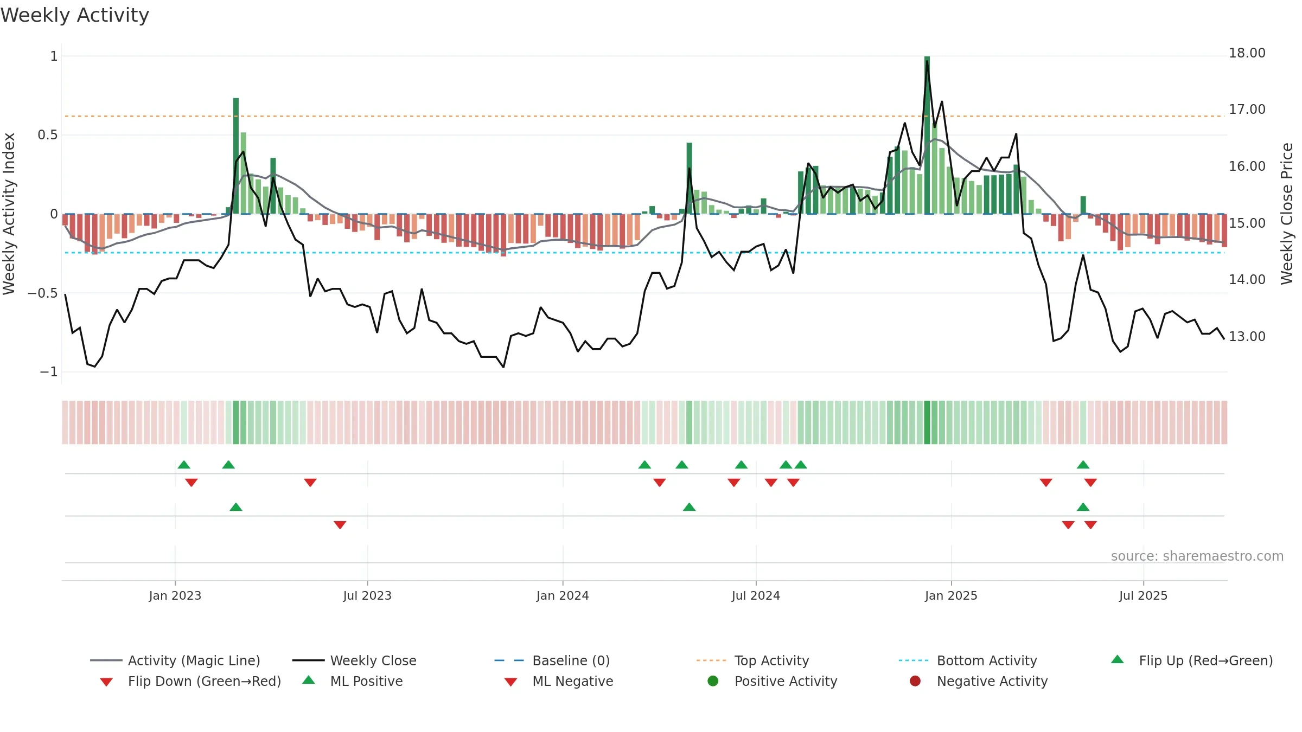Click the 15.00 price axis label
The height and width of the screenshot is (732, 1302).
tap(1247, 223)
